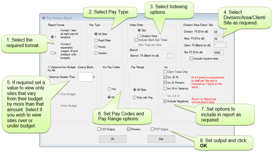Select Yes for Inc Pay Codes
This screenshot has height=153, width=273.
[x=109, y=89]
